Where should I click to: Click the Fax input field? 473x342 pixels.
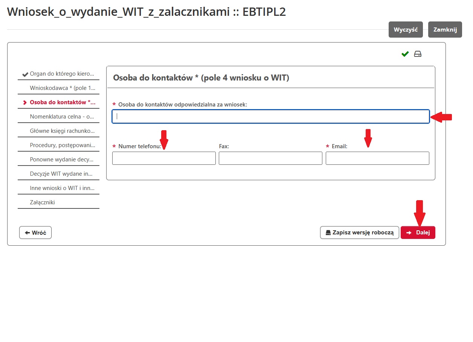point(270,158)
